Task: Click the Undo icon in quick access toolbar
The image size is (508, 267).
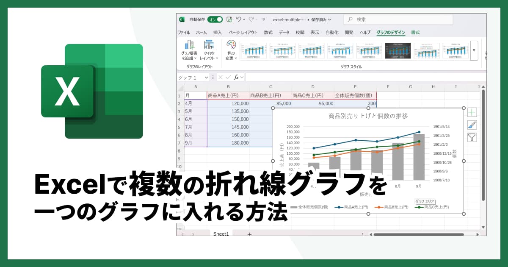Action: [238, 19]
